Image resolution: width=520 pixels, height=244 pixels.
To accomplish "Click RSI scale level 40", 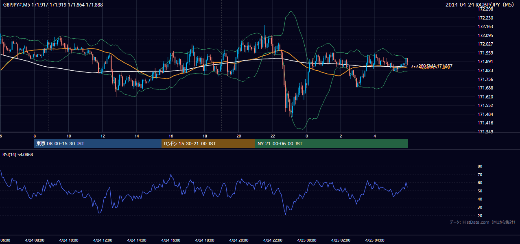I will tap(480, 199).
